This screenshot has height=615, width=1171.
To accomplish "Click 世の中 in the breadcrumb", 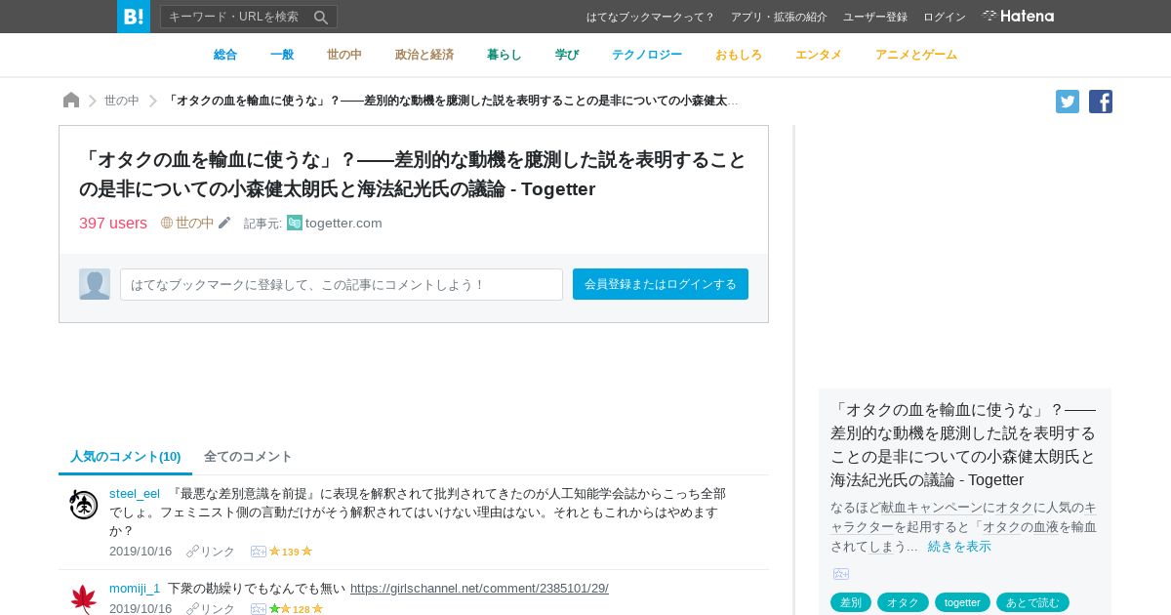I will click(x=122, y=101).
